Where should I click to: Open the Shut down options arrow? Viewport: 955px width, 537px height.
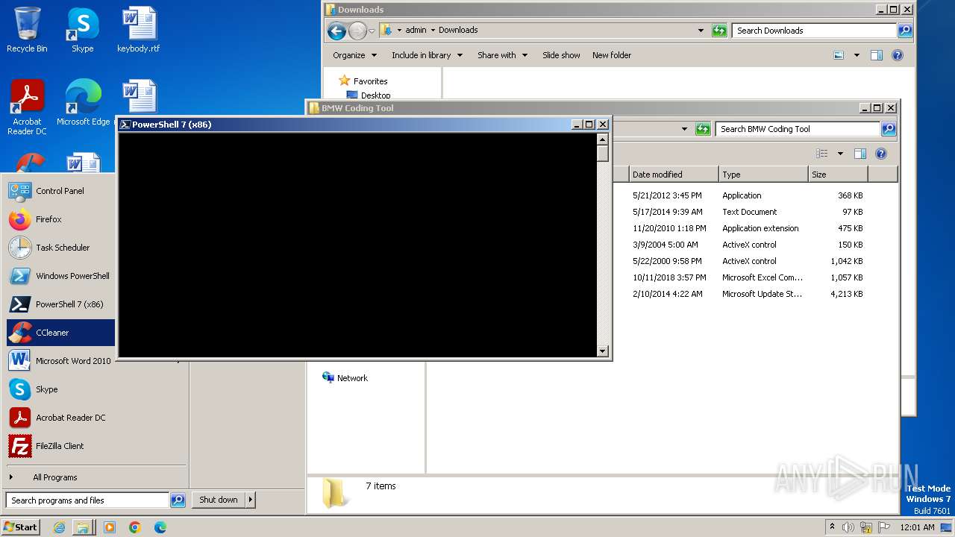tap(251, 500)
